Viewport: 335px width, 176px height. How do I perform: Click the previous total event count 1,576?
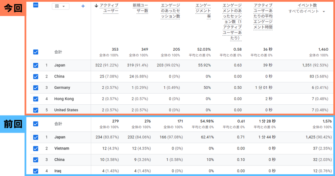[x=327, y=121]
